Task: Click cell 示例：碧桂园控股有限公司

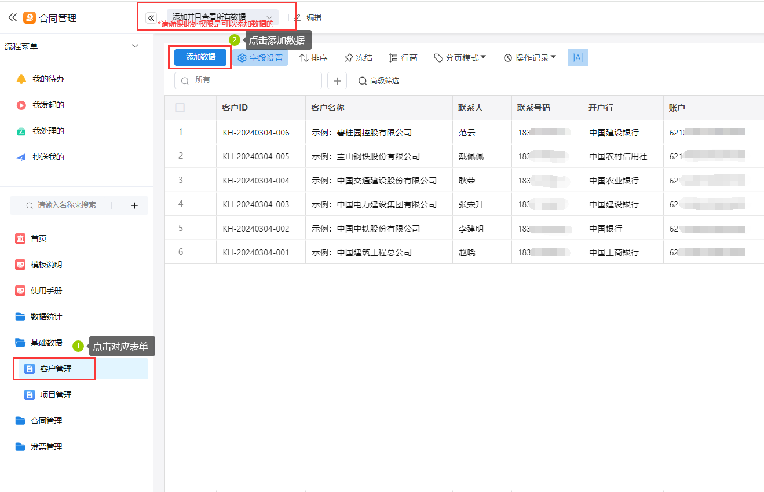Action: coord(379,133)
